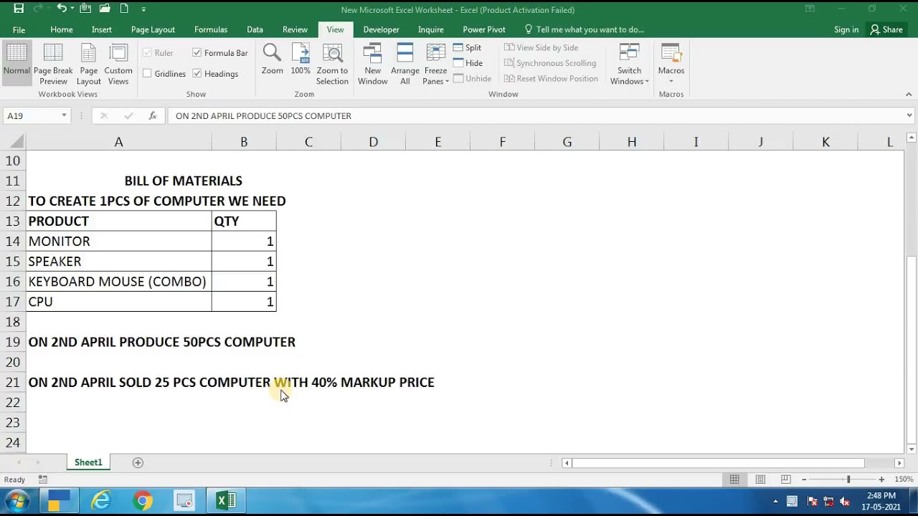Switch to the Home tab
Image resolution: width=918 pixels, height=516 pixels.
62,29
